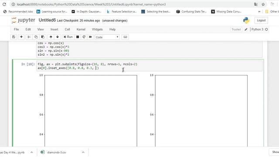Image resolution: width=279 pixels, height=157 pixels.
Task: Open the diamonds-3.csv downloaded file
Action: [x=57, y=152]
